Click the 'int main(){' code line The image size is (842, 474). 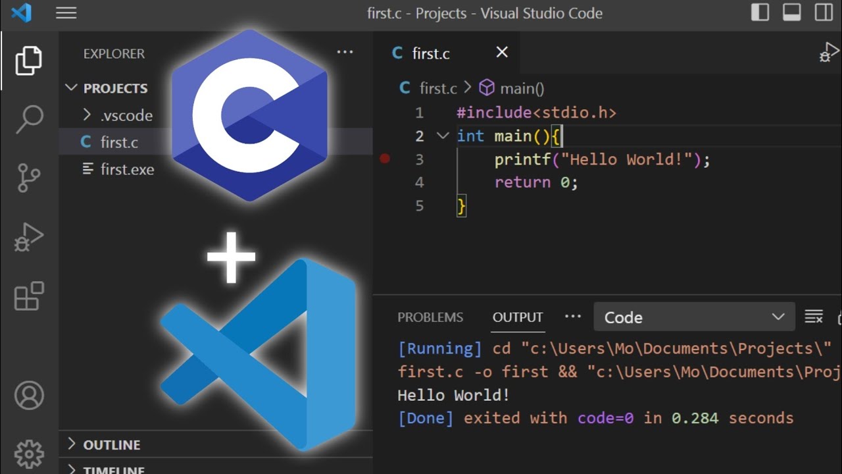[x=510, y=136]
